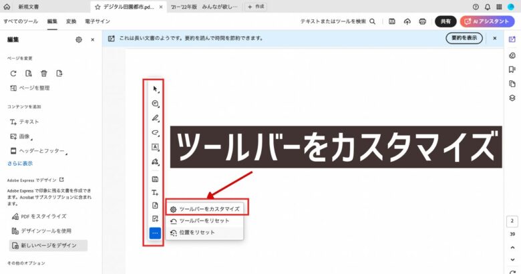Click the blue more options button
The height and width of the screenshot is (274, 521).
155,233
